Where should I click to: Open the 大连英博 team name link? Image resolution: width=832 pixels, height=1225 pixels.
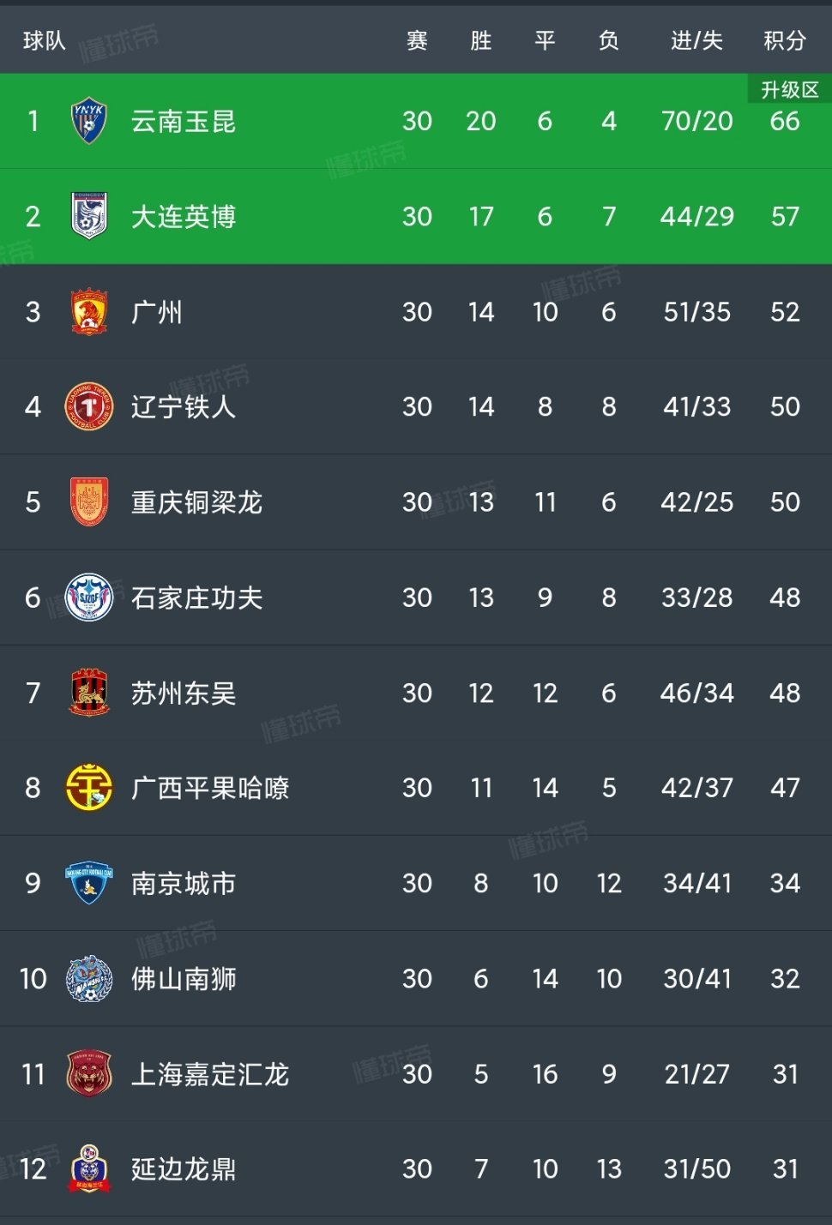pyautogui.click(x=184, y=216)
